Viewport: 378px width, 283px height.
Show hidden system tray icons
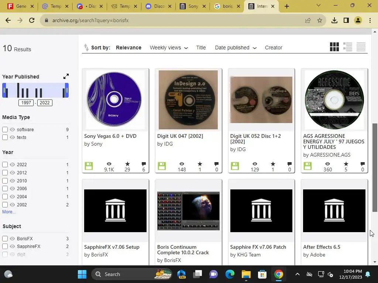point(298,274)
